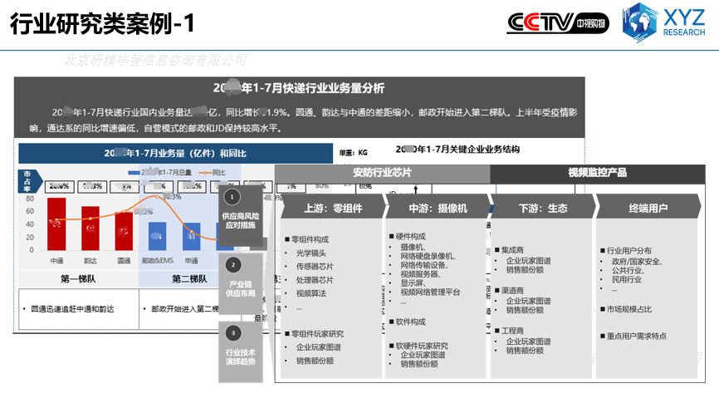Viewport: 719px width, 403px height.
Task: Open the 供应商风险应对措施 step
Action: point(240,220)
